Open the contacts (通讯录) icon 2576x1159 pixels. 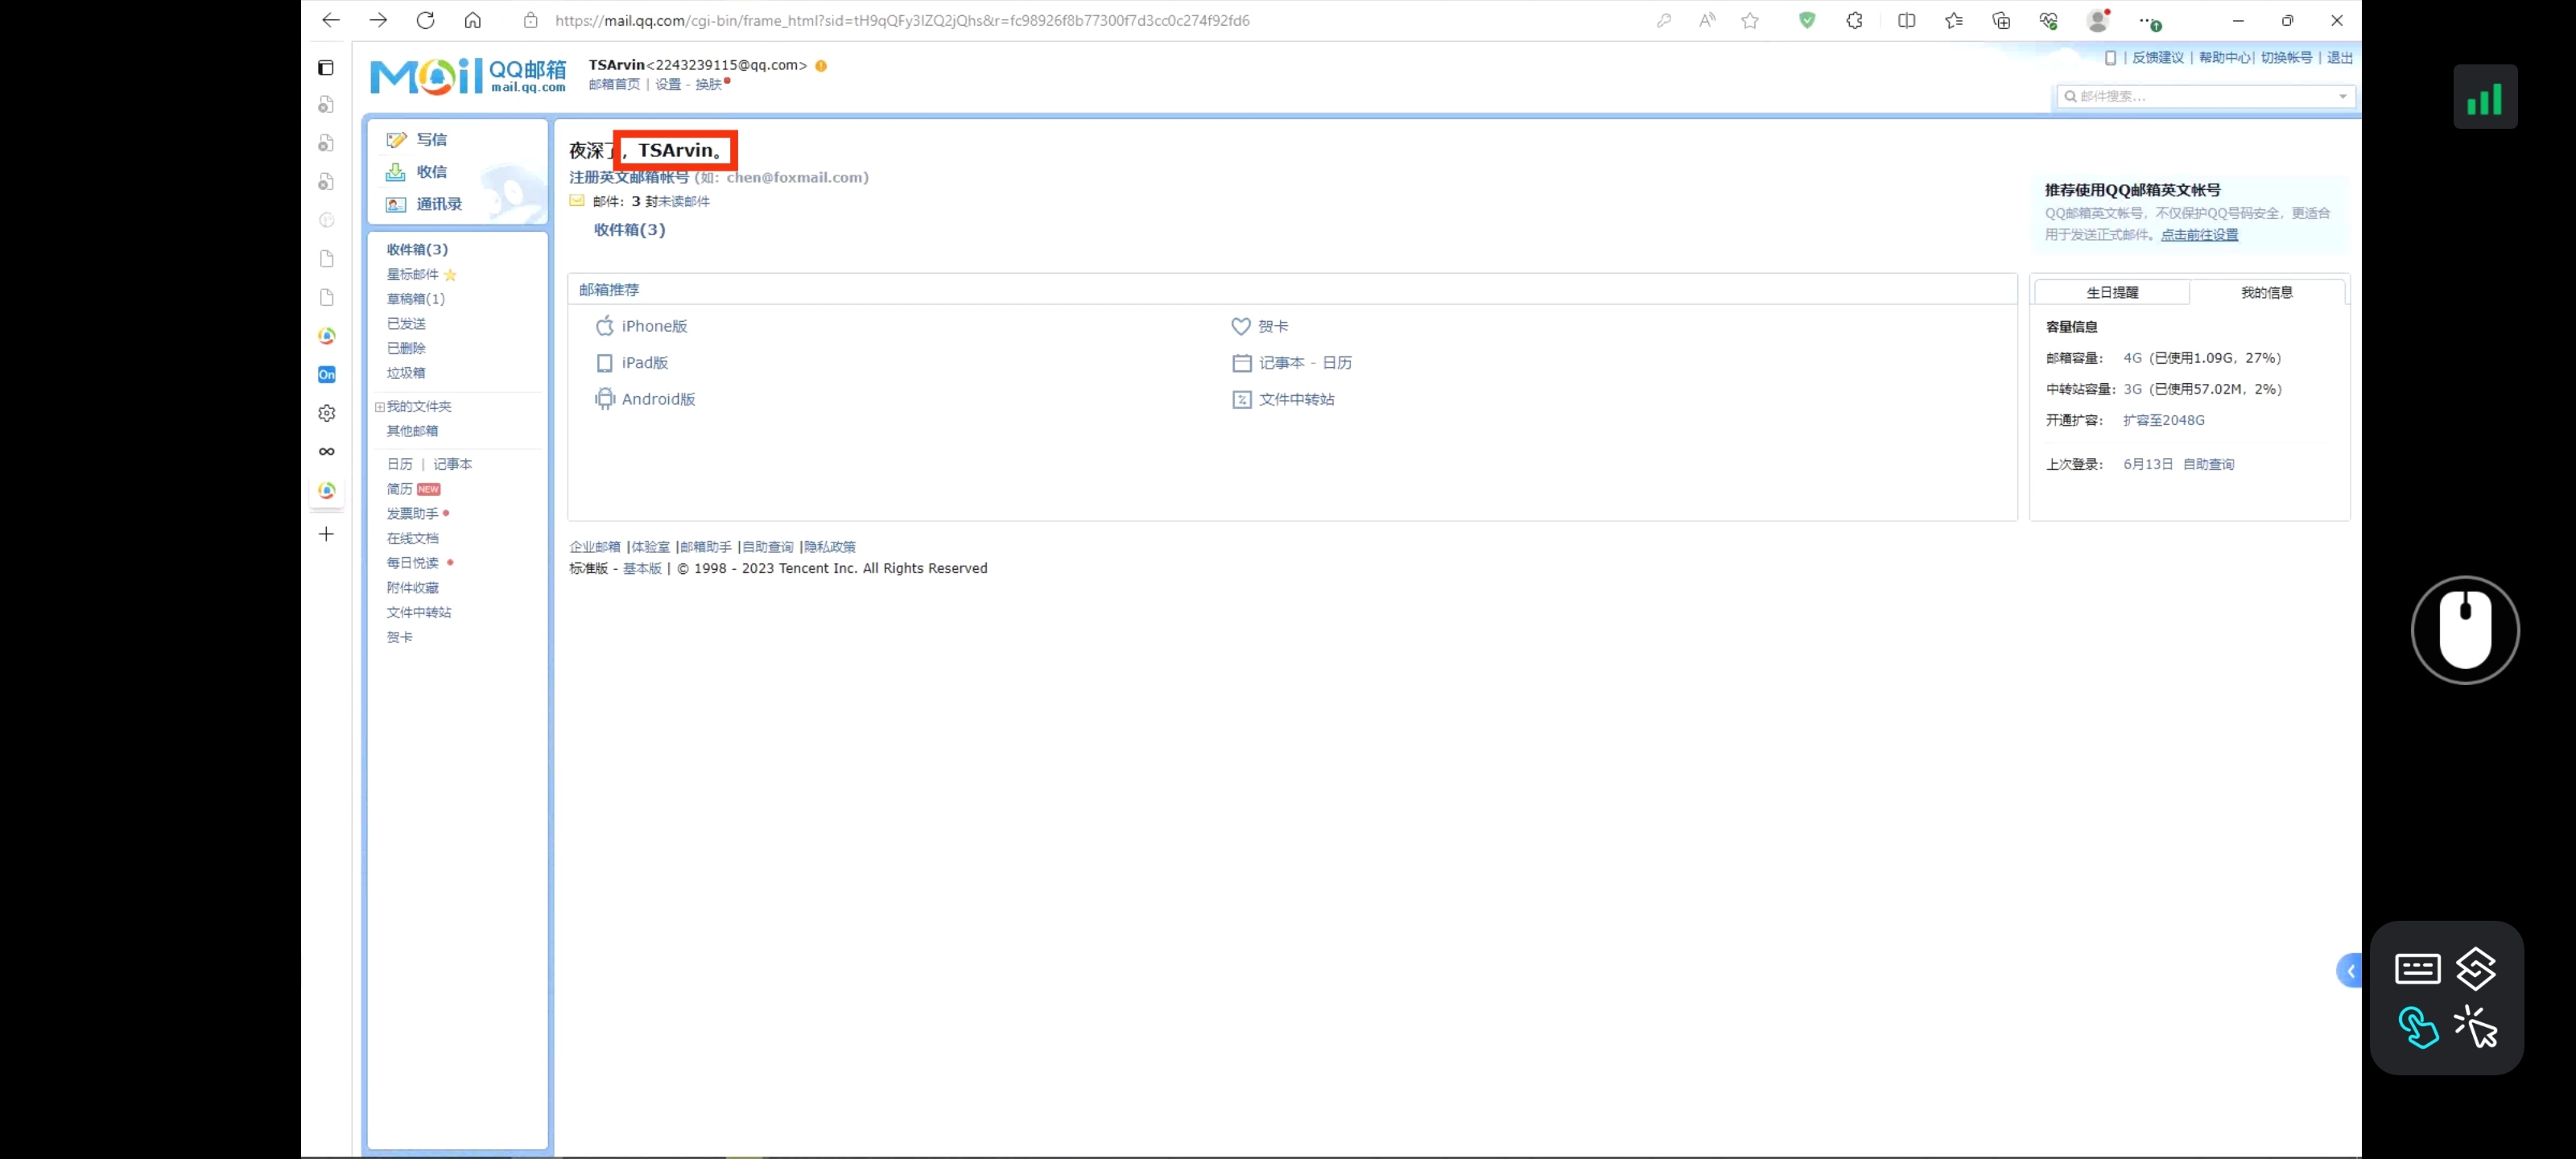(x=396, y=204)
